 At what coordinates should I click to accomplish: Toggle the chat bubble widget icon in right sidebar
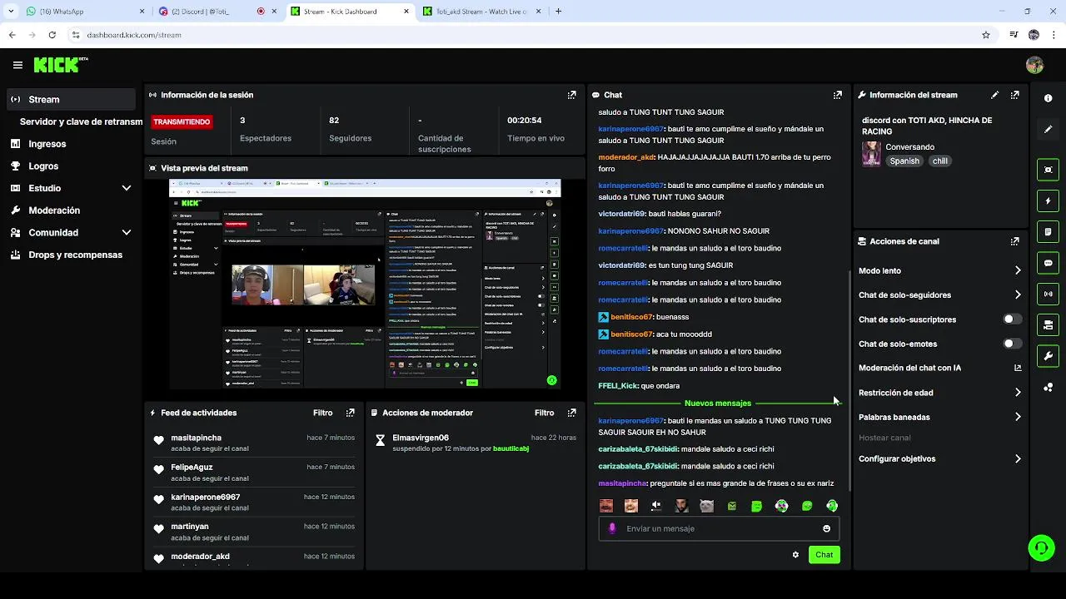click(1048, 262)
